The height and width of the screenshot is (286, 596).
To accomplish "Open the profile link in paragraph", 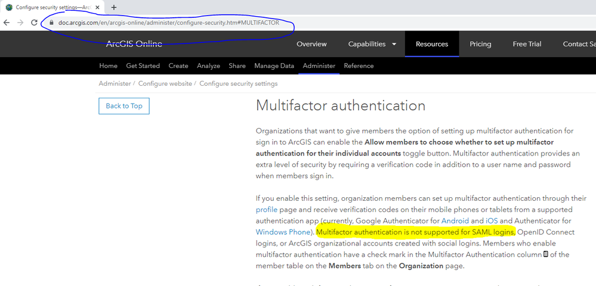I will click(x=267, y=210).
